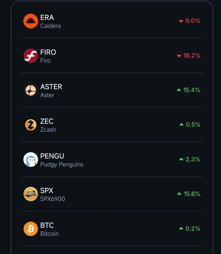The image size is (221, 254).
Task: Click the Pudgy Penguins icon
Action: (x=31, y=160)
